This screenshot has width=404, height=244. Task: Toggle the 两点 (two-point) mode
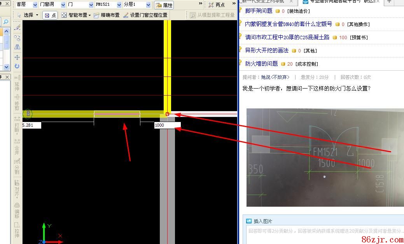[x=217, y=5]
